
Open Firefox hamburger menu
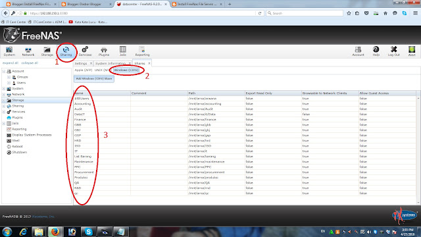click(415, 13)
